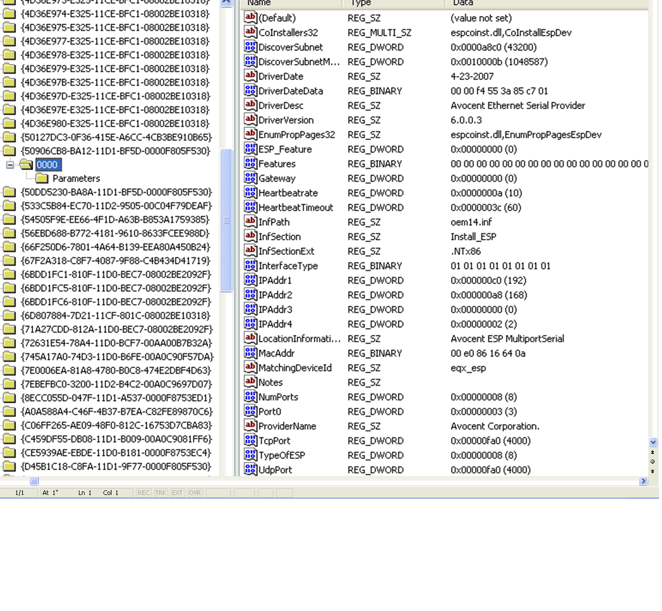Click the string icon beside the (Default) value

250,18
